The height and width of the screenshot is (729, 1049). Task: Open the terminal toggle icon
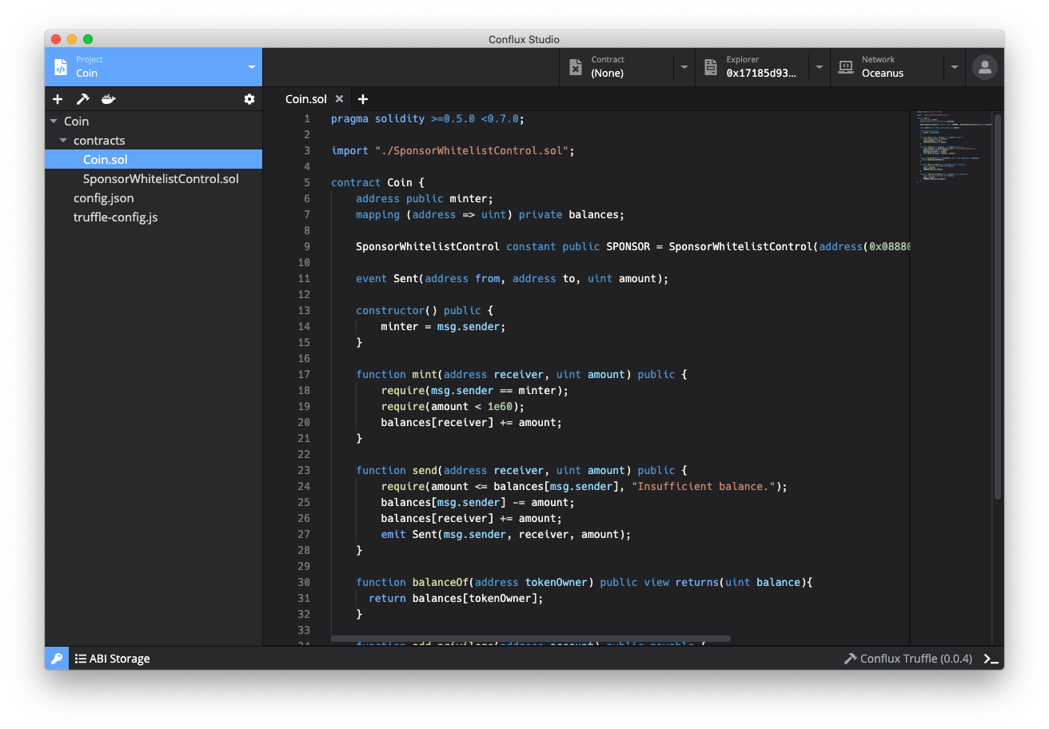991,659
